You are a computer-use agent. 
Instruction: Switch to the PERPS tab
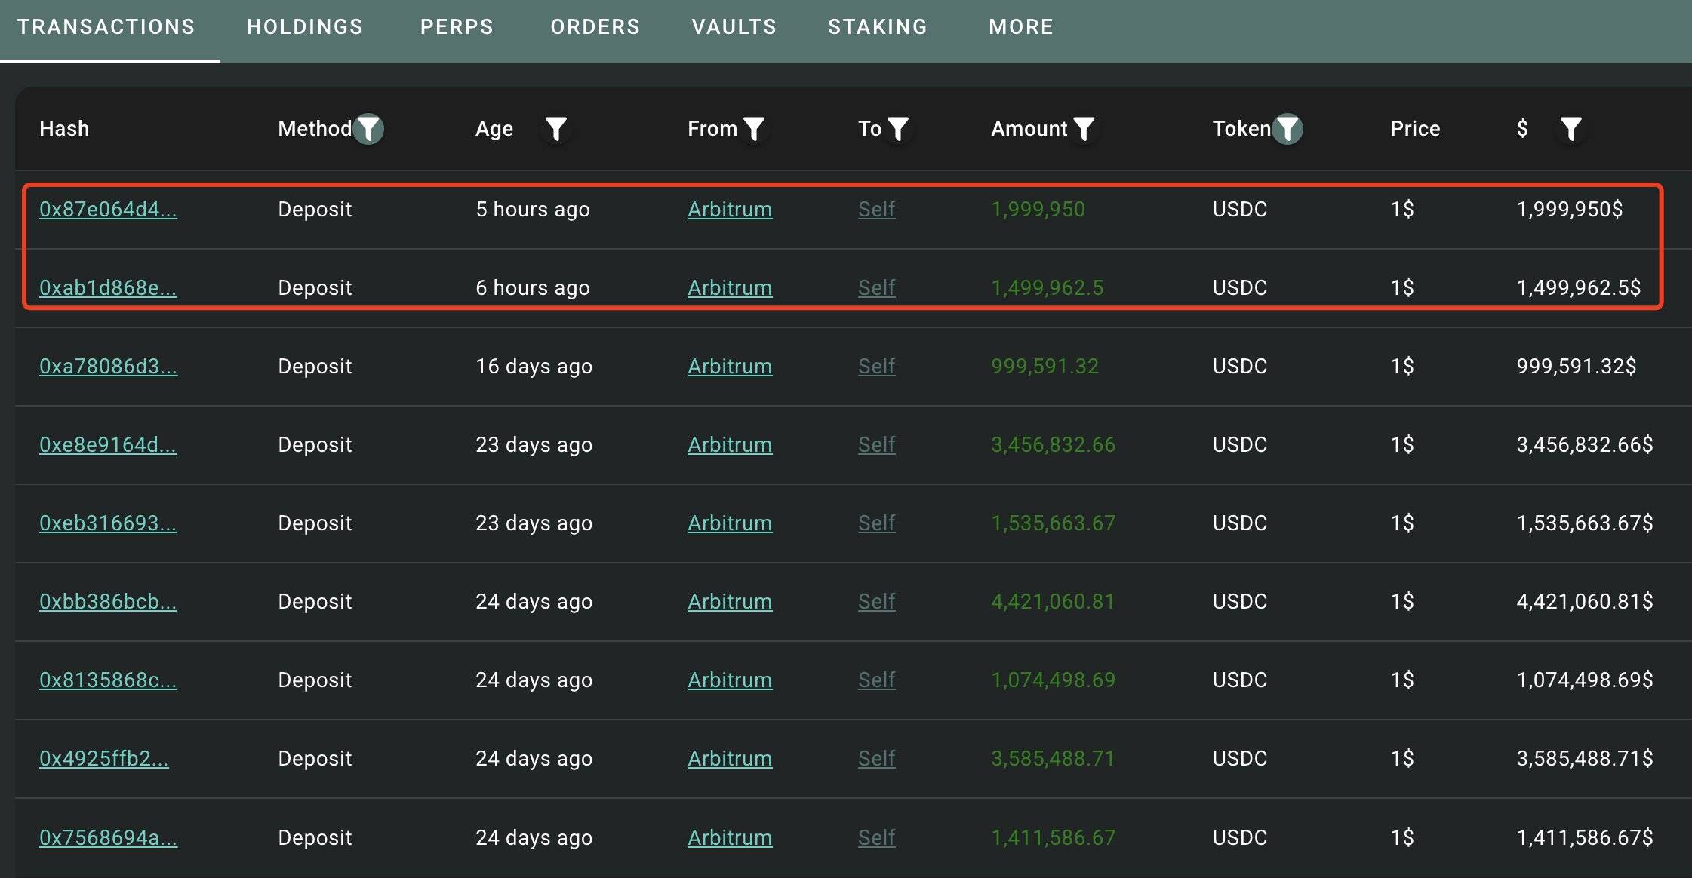pyautogui.click(x=457, y=26)
